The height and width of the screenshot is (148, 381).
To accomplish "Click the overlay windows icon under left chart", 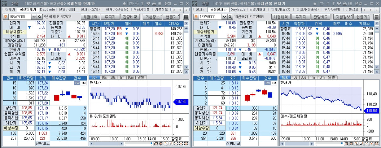I will click(156, 144).
